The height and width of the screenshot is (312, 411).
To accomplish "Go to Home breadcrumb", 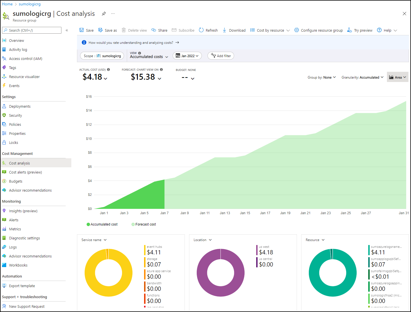I will [x=7, y=4].
